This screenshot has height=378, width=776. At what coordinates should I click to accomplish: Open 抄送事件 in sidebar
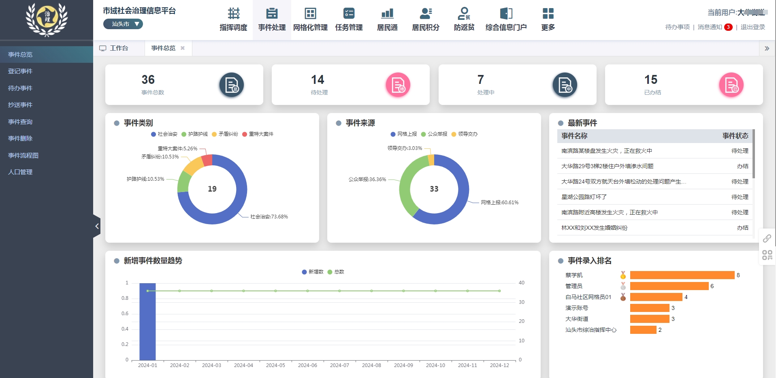point(47,105)
